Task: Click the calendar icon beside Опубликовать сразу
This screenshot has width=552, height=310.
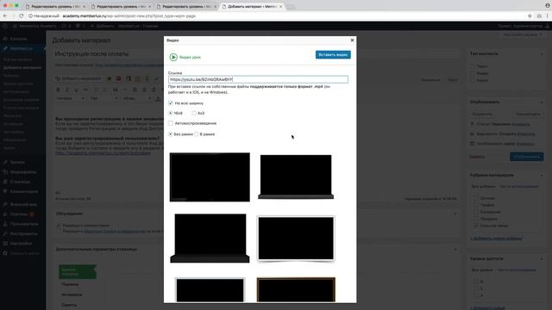Action: tap(472, 144)
